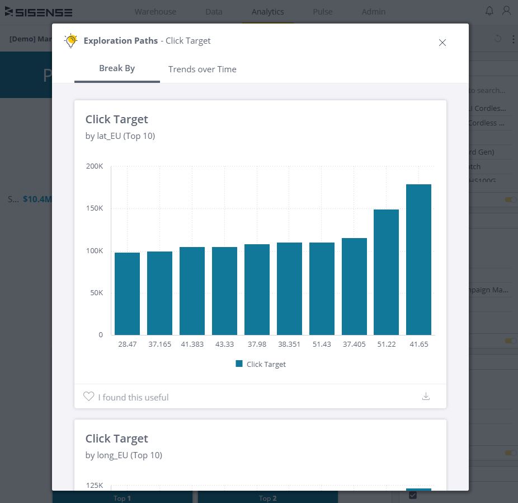Click the 'Cordless ...' filter item
518x503 pixels.
tap(486, 123)
